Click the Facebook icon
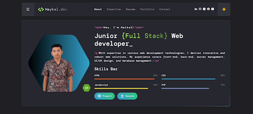The height and width of the screenshot is (114, 253). pyautogui.click(x=208, y=9)
